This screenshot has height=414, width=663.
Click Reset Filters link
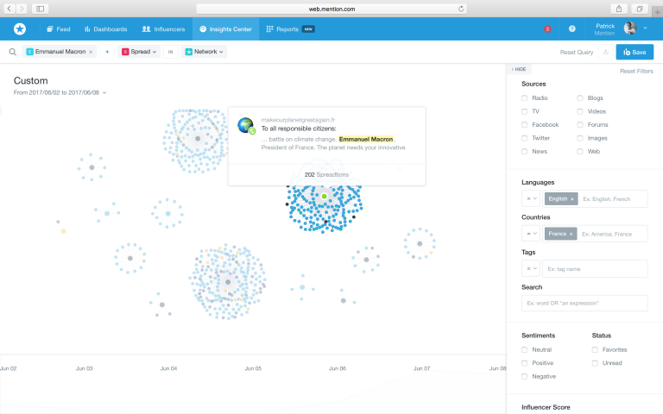tap(636, 71)
